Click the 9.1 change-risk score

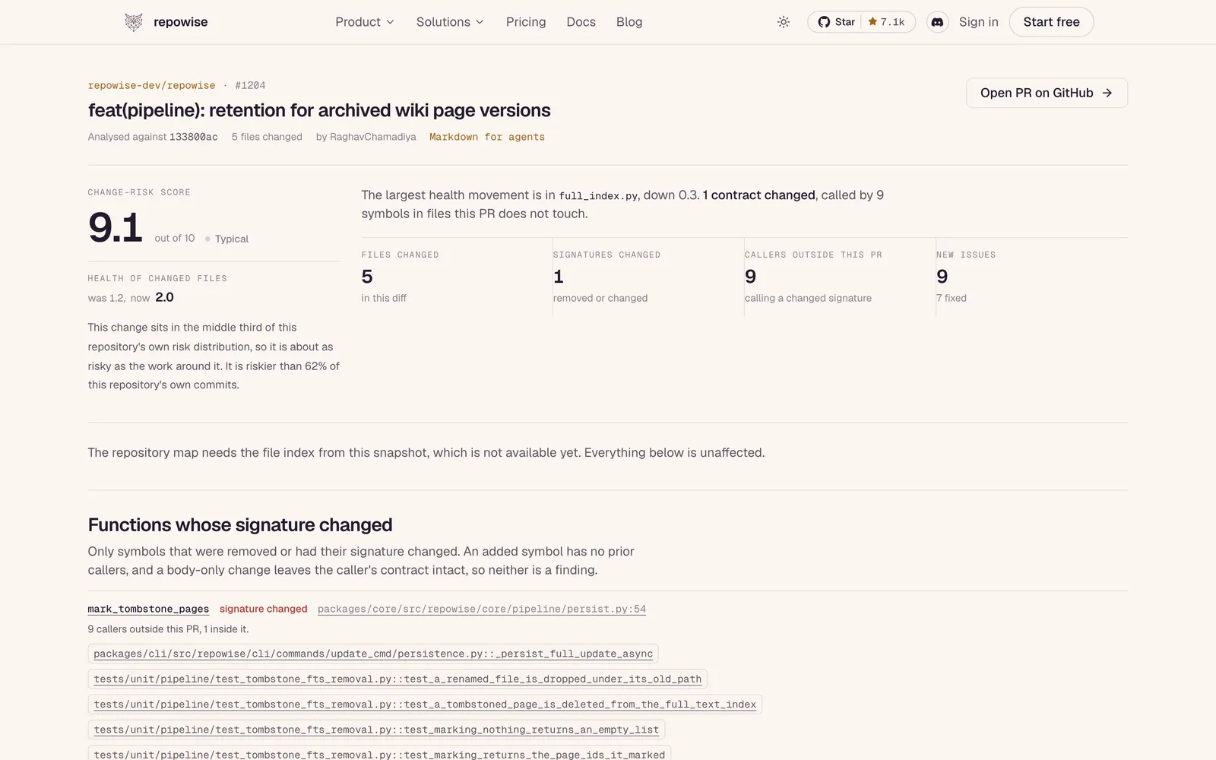tap(116, 227)
